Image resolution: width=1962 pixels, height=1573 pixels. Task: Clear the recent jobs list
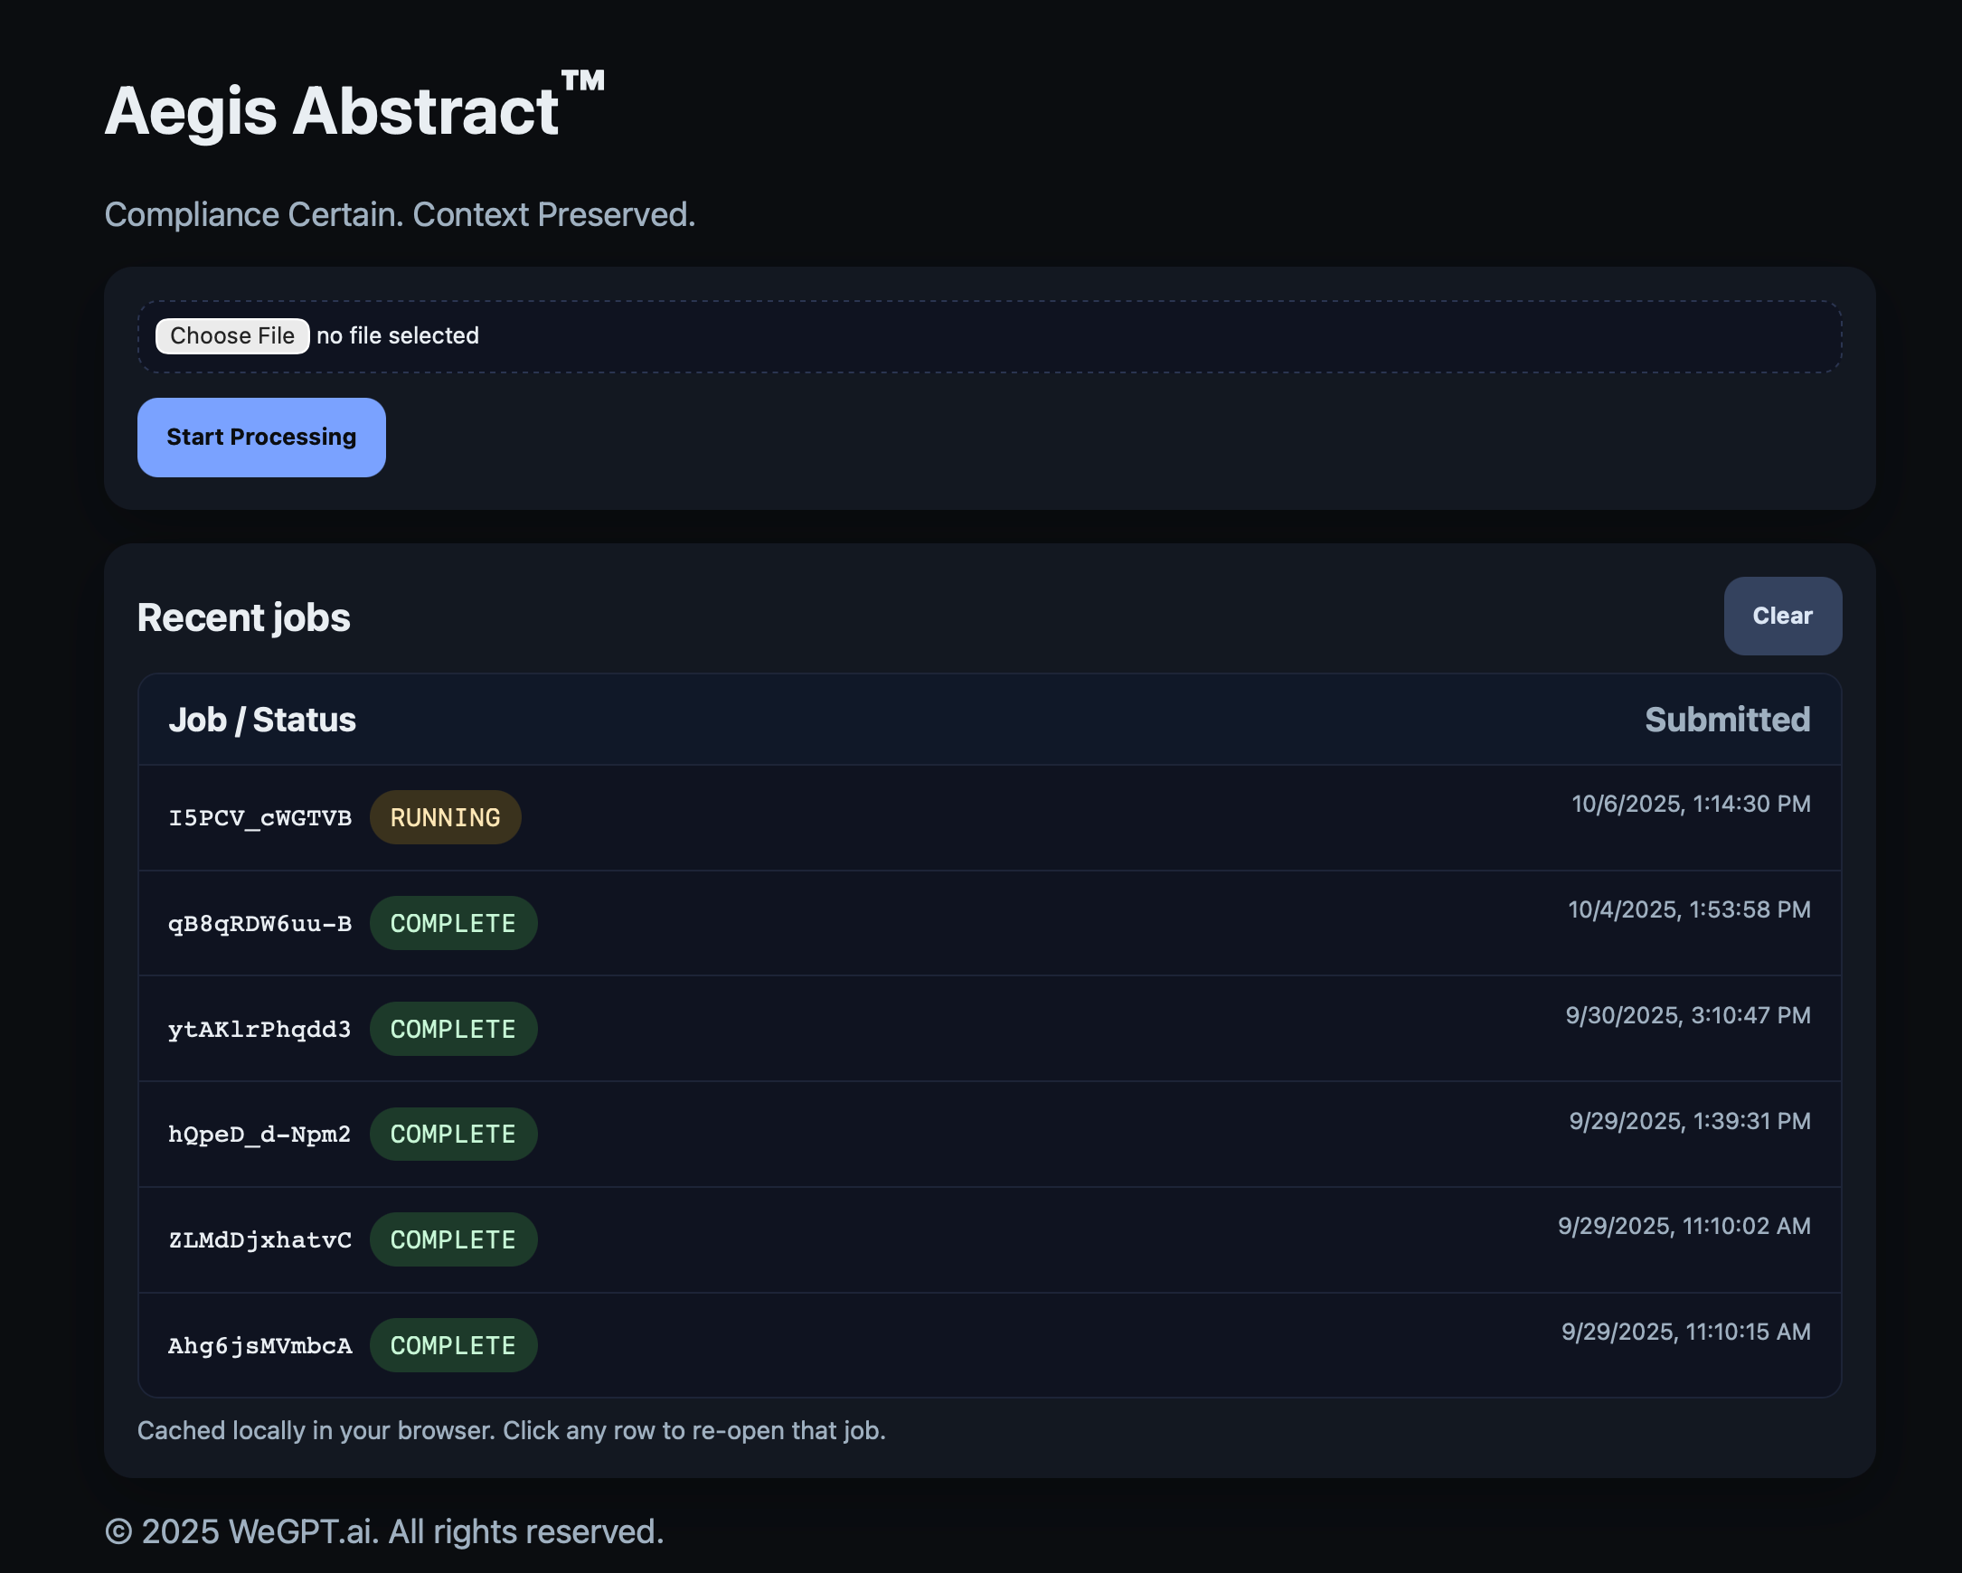click(x=1781, y=616)
